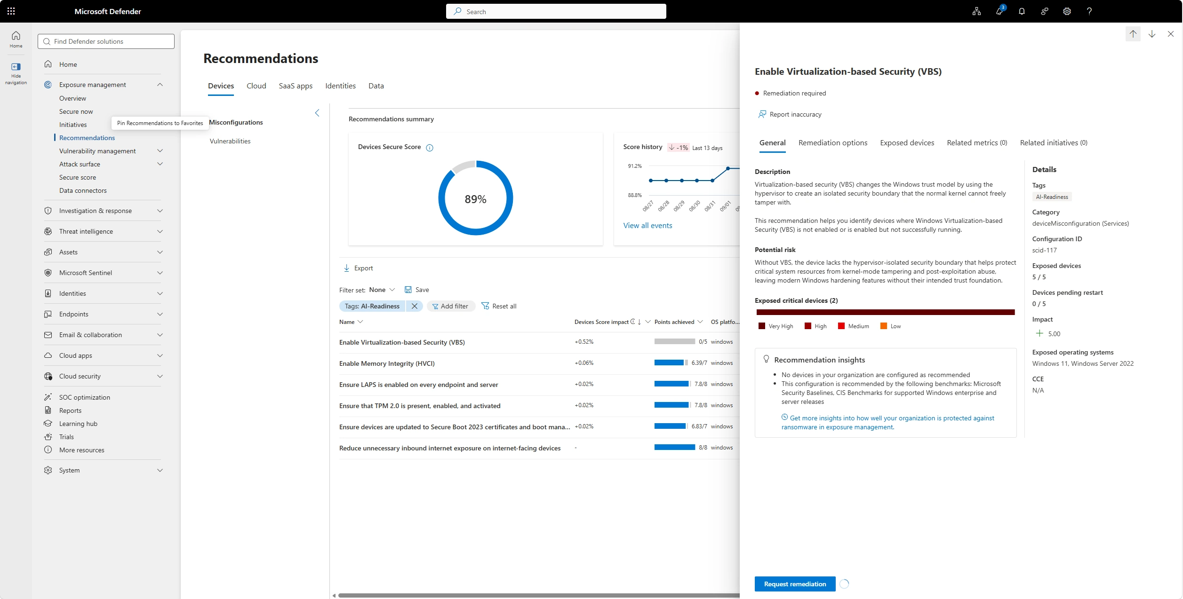
Task: Collapse the Exposure management section
Action: (160, 85)
